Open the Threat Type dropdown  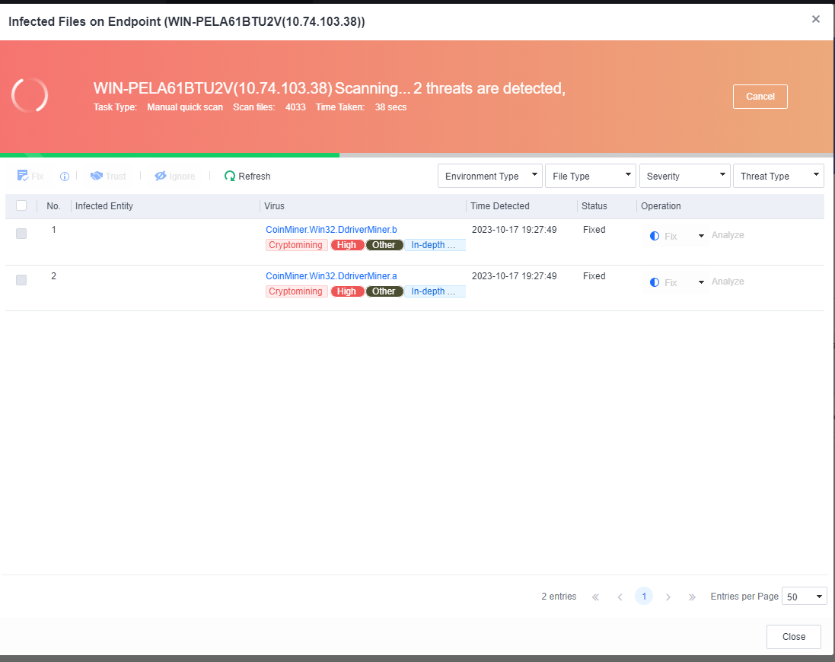778,176
